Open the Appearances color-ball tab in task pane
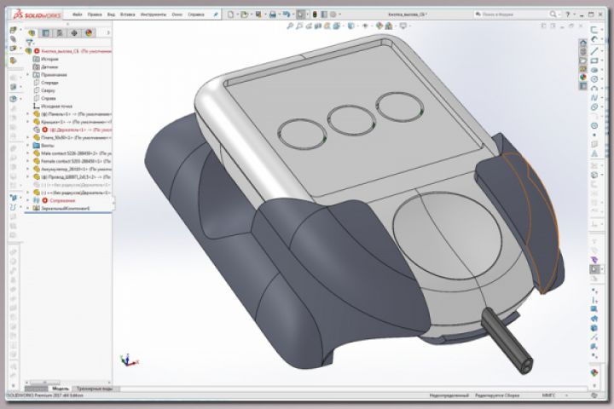This screenshot has width=614, height=409. [x=583, y=77]
